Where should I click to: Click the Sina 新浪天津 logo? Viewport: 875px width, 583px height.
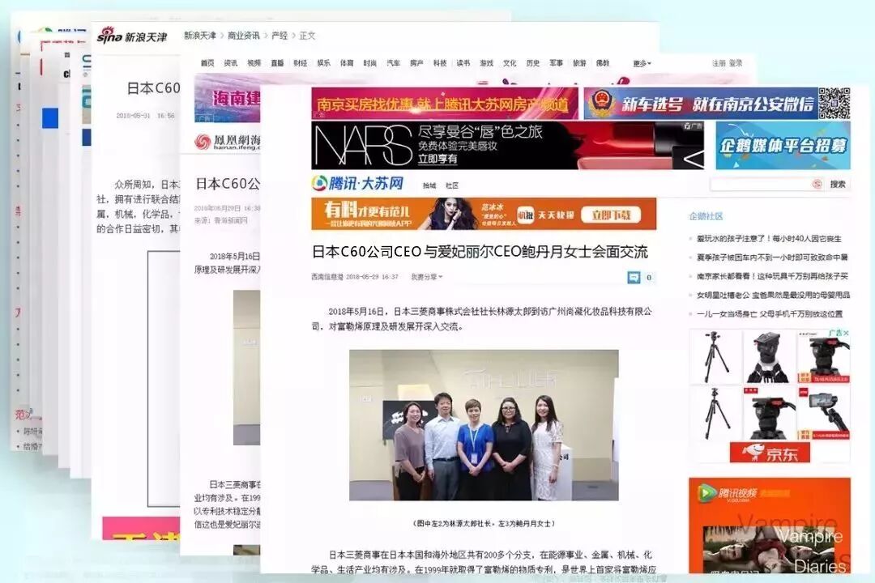click(132, 36)
